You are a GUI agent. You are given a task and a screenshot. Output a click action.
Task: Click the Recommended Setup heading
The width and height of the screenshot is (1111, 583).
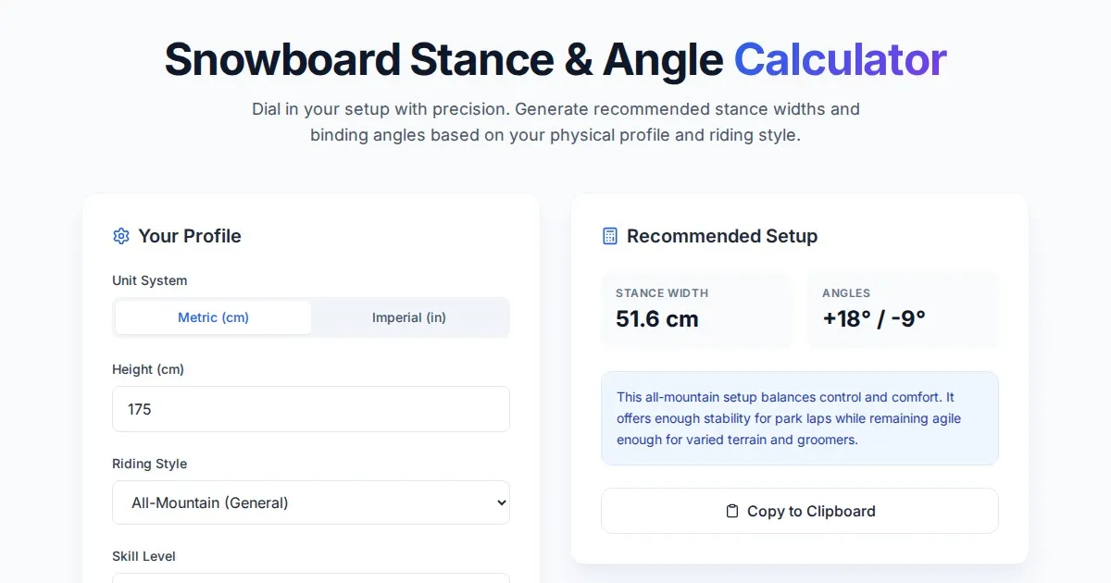coord(722,236)
